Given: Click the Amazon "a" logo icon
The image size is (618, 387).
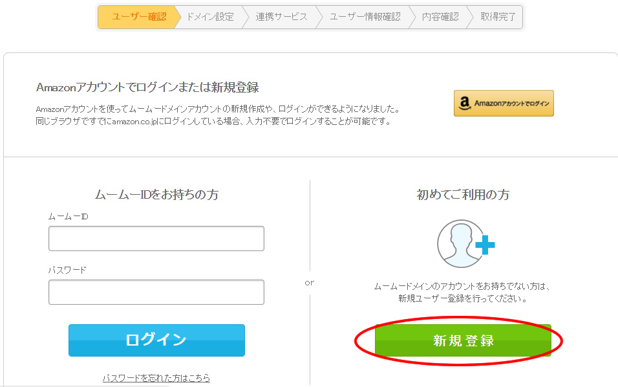Looking at the screenshot, I should click(467, 103).
